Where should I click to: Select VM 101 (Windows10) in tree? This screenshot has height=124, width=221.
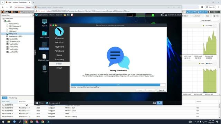(15, 26)
